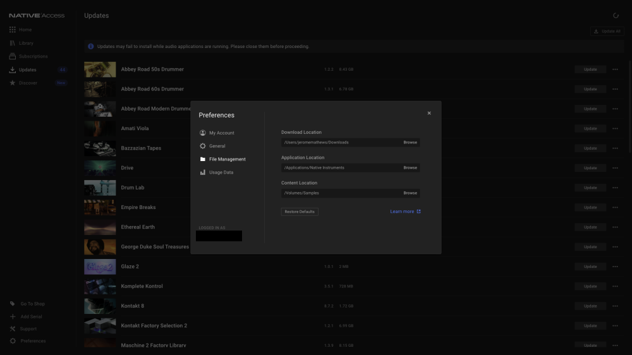
Task: Browse for Download Location folder
Action: (x=410, y=142)
